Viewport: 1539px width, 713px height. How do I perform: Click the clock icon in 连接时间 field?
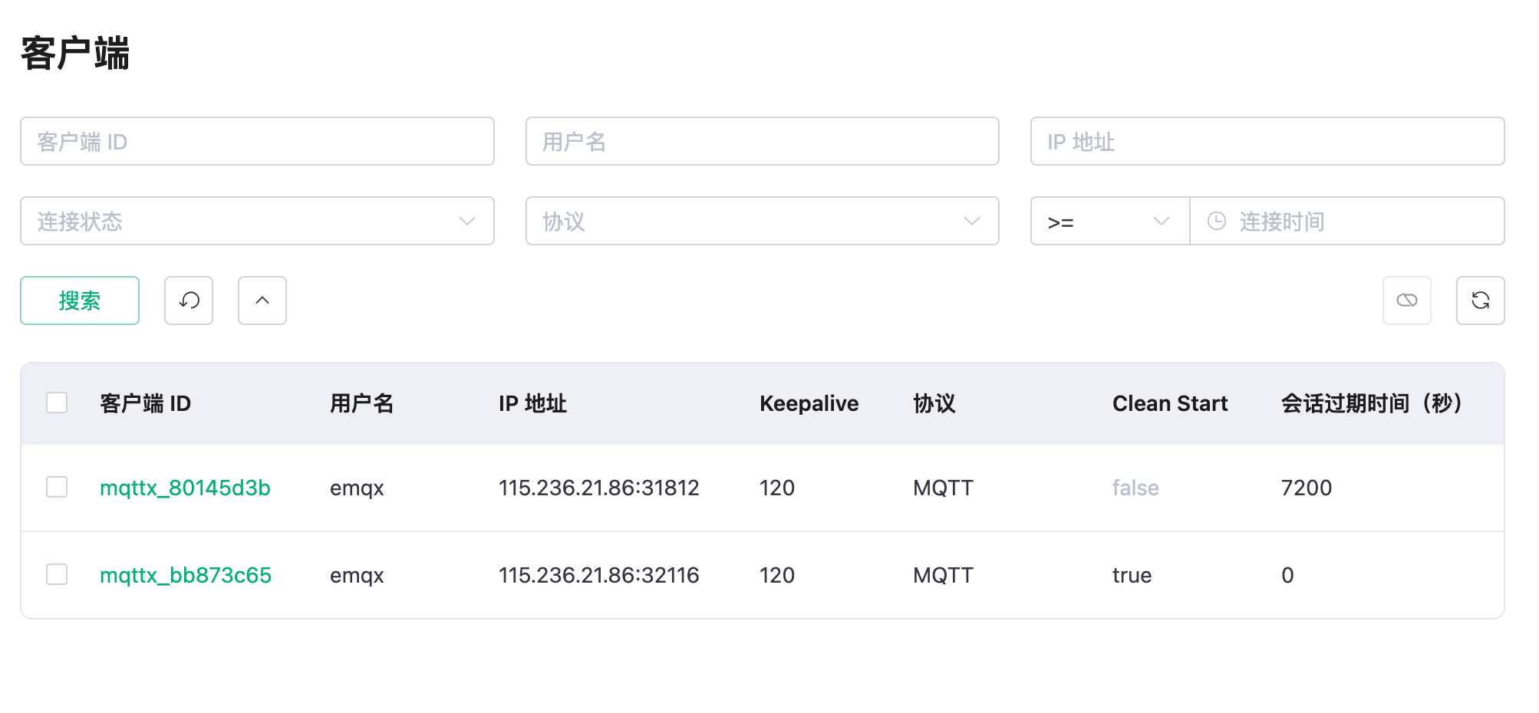click(x=1217, y=222)
